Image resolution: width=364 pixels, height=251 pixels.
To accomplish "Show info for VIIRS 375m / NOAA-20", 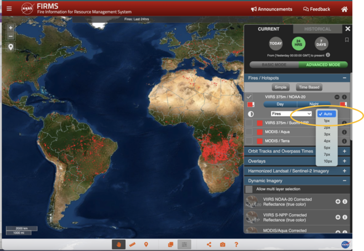I will tap(344, 97).
